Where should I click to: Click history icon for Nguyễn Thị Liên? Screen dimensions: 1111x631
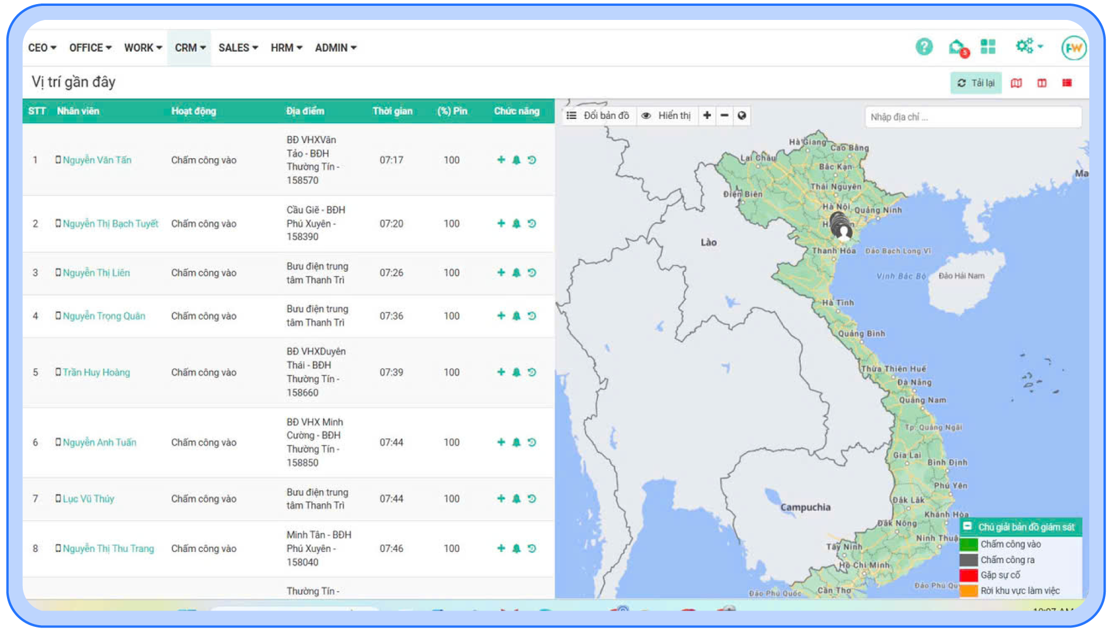point(532,272)
